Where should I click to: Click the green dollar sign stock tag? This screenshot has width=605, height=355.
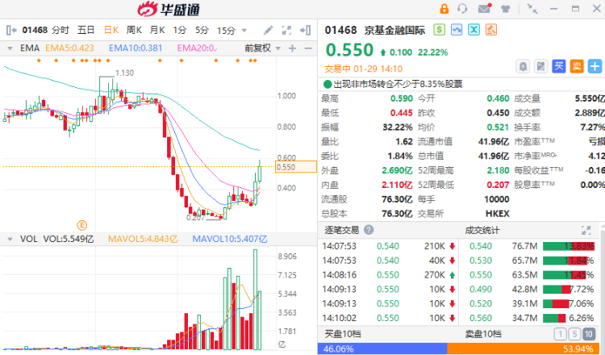click(439, 30)
